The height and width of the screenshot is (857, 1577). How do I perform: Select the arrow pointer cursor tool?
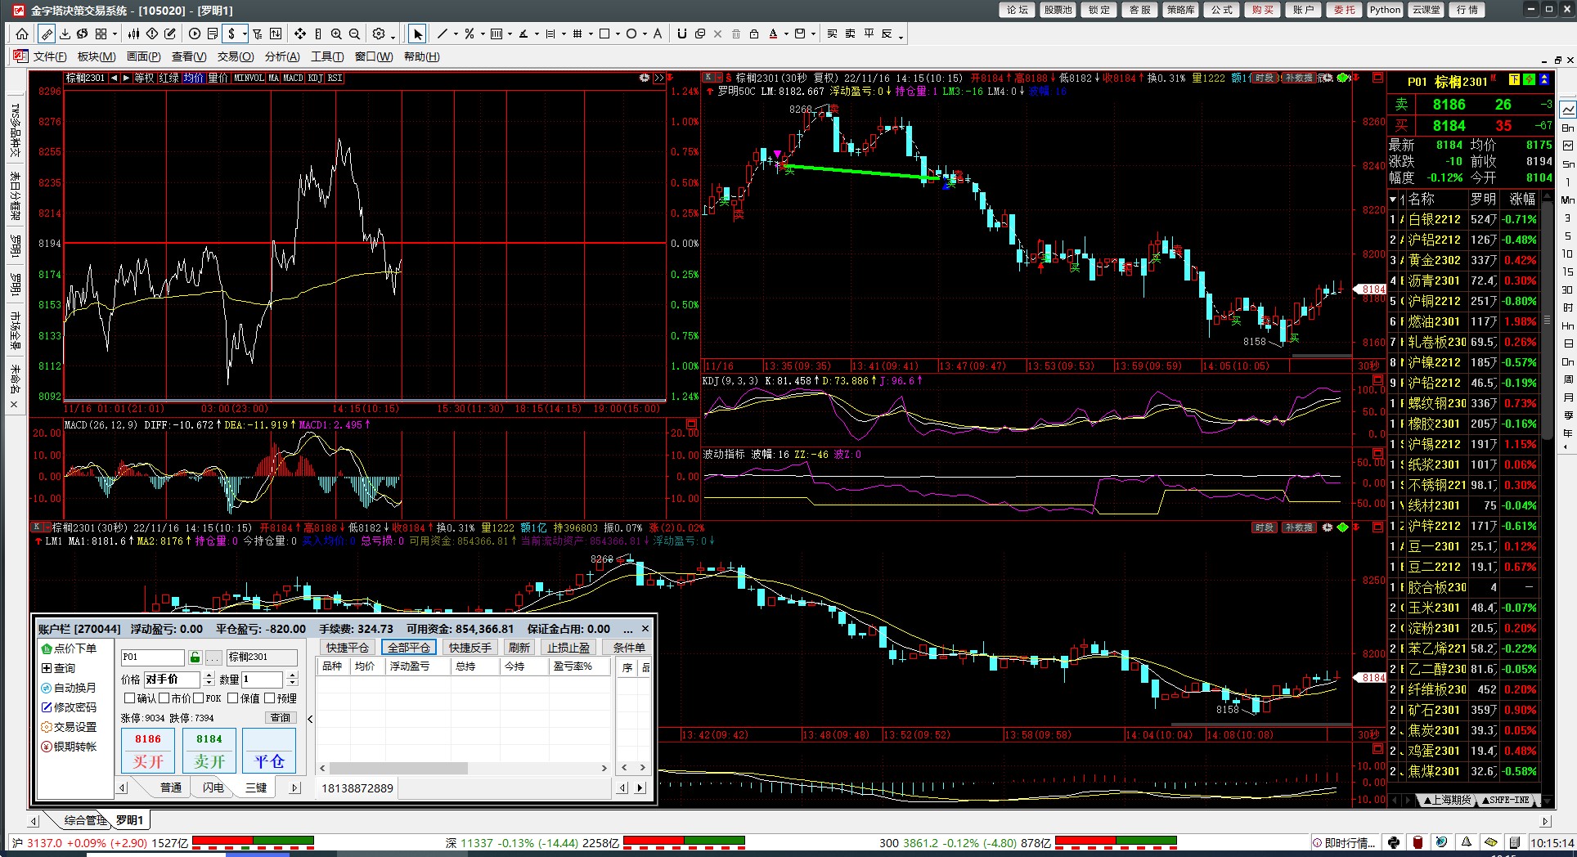[418, 34]
